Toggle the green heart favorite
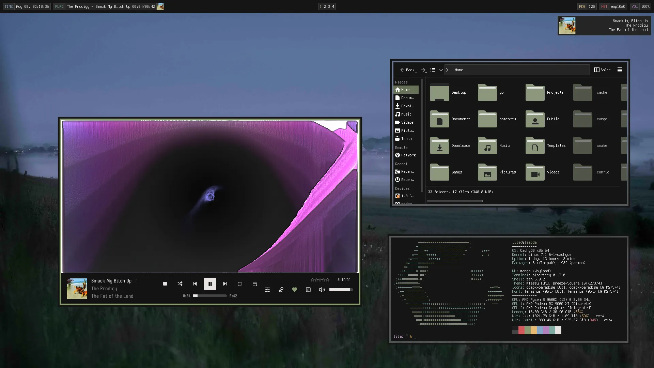 click(x=295, y=290)
